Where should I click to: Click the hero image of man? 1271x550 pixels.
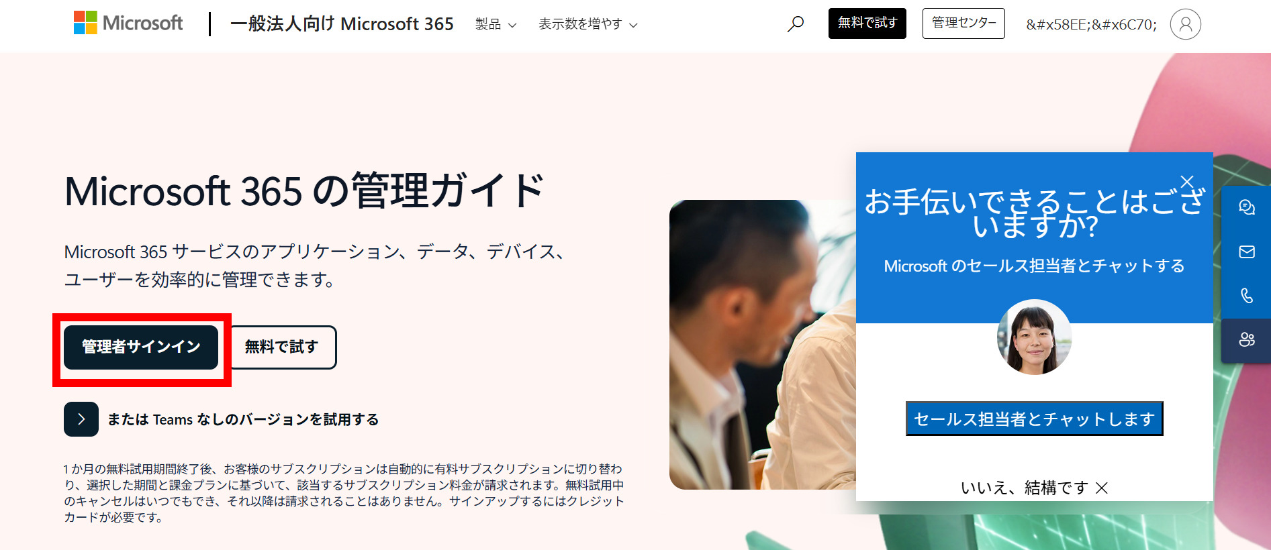coord(763,345)
